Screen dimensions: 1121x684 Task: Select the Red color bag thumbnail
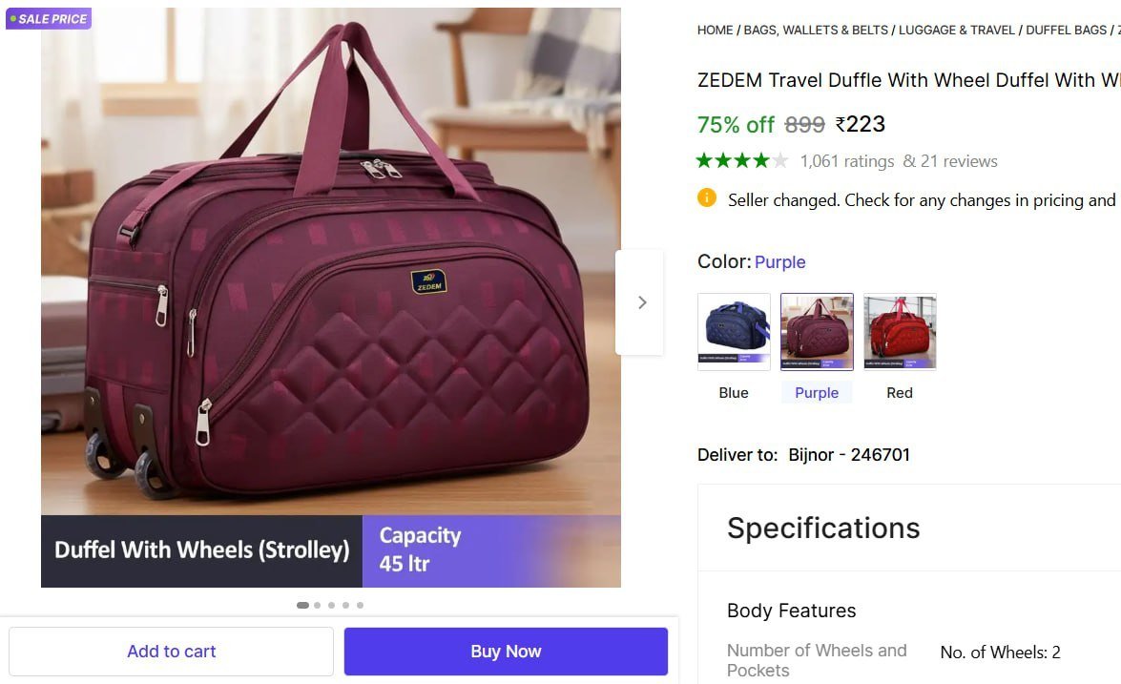point(900,331)
